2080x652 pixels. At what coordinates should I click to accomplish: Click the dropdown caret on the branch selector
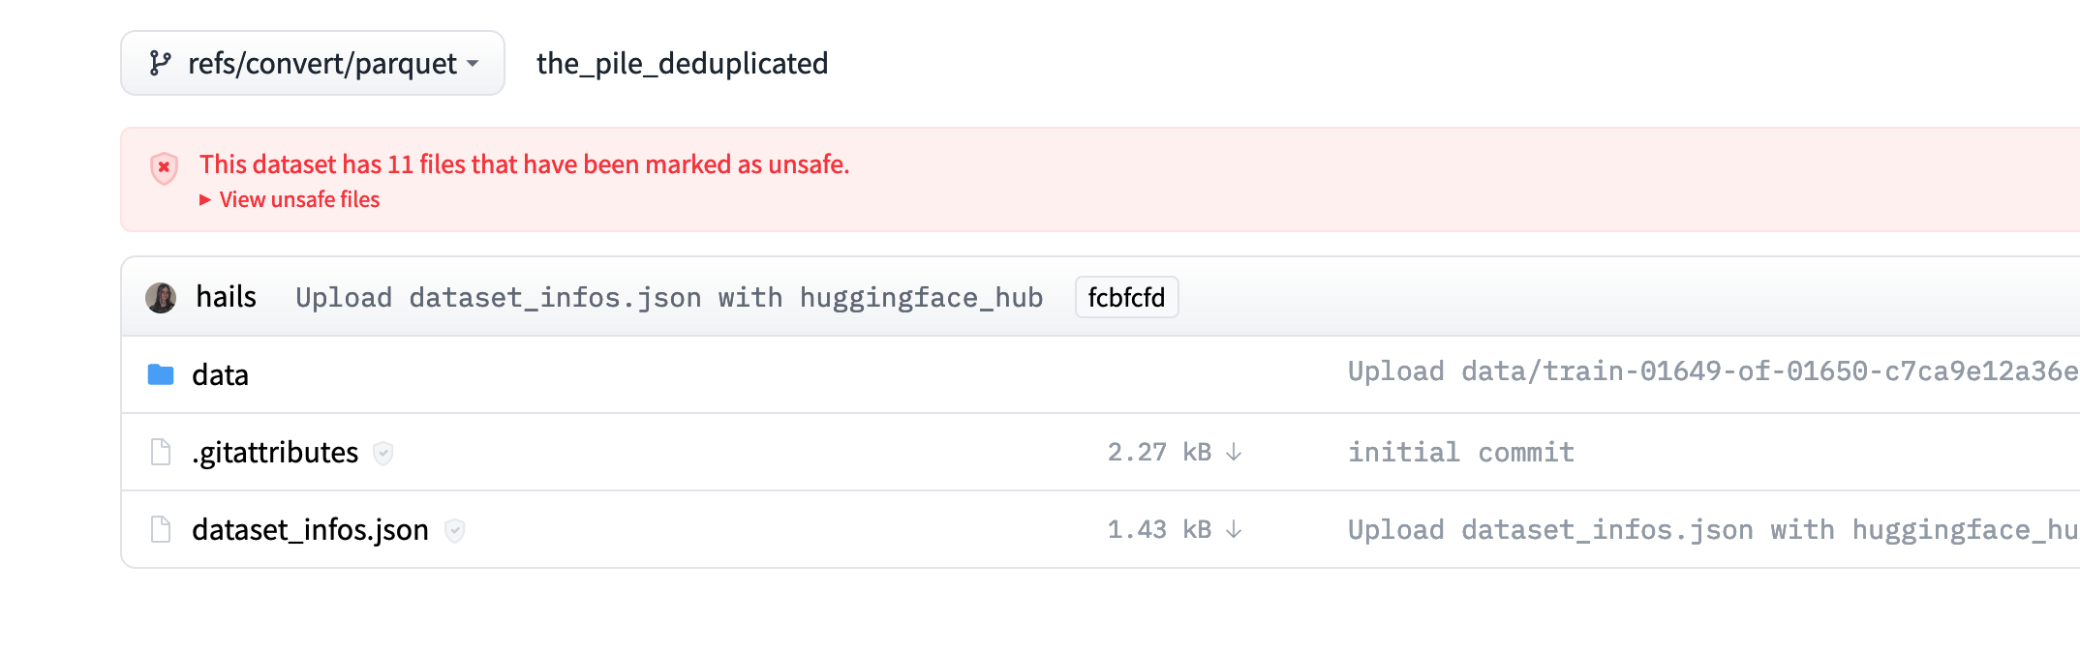coord(473,64)
